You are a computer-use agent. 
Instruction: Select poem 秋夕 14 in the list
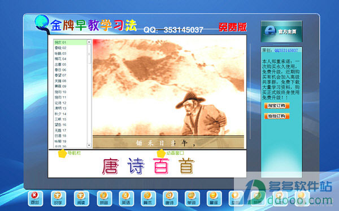70,114
